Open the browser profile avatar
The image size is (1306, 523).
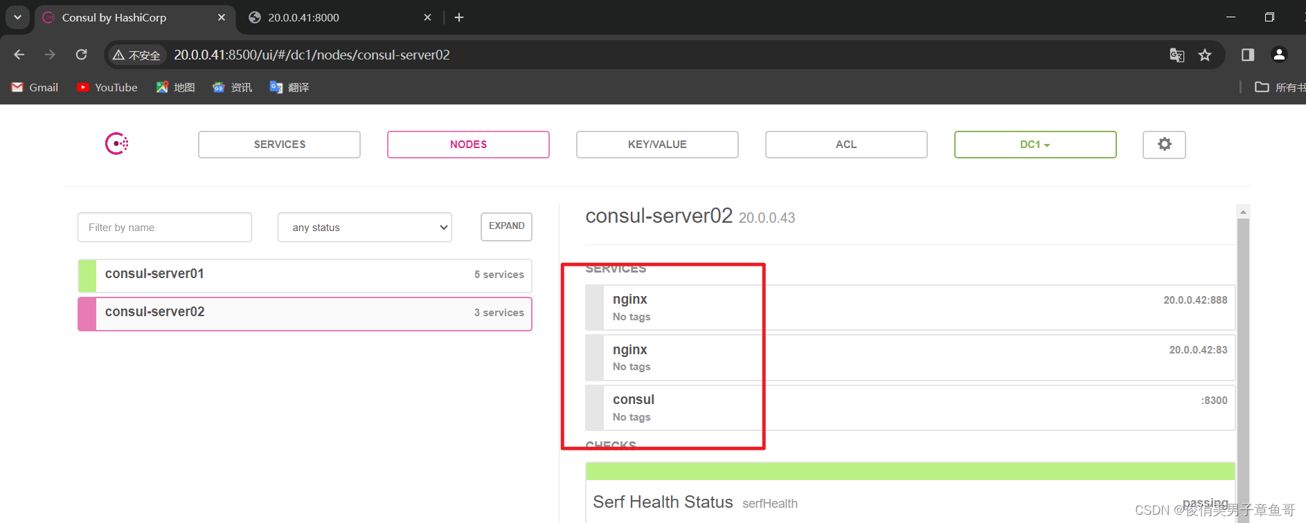[1279, 55]
